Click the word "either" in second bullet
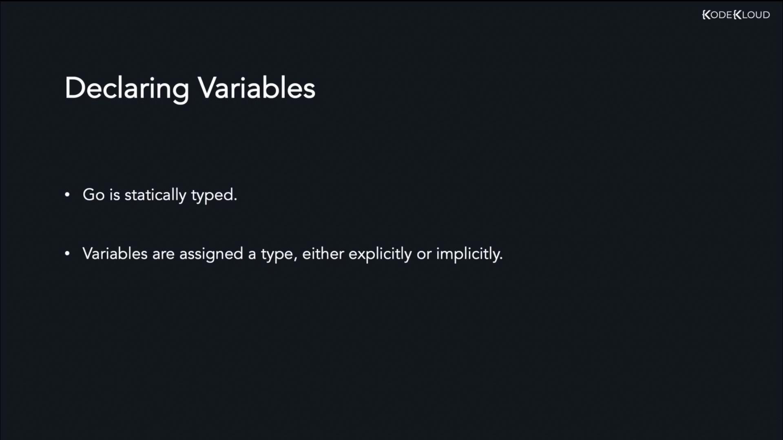 pyautogui.click(x=323, y=254)
